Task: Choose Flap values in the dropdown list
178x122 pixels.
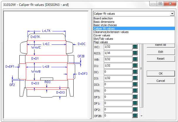Action: (x=101, y=42)
